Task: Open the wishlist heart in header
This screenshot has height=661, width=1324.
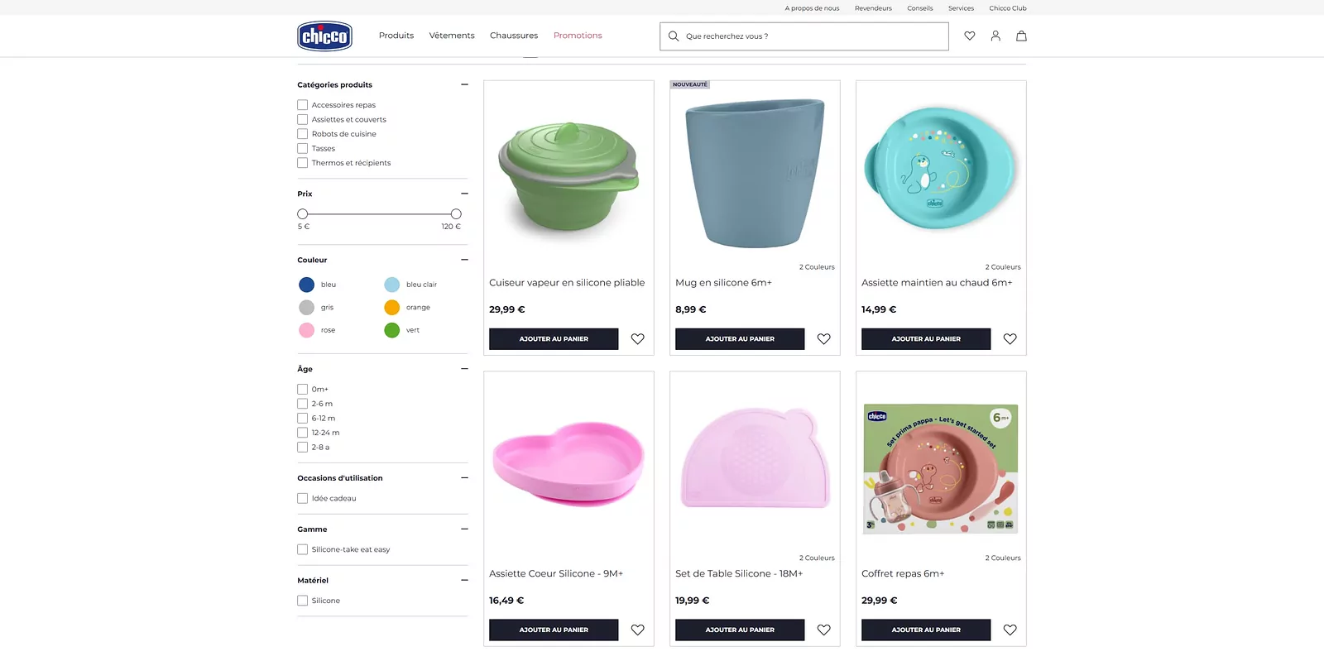Action: click(x=970, y=36)
